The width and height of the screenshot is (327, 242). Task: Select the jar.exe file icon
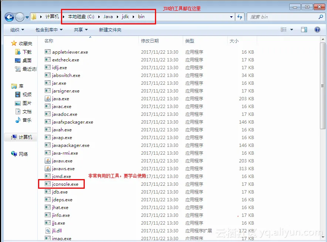pos(48,83)
